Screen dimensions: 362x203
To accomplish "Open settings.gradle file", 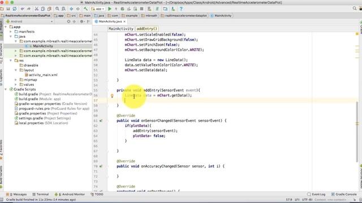I will pyautogui.click(x=43, y=118).
